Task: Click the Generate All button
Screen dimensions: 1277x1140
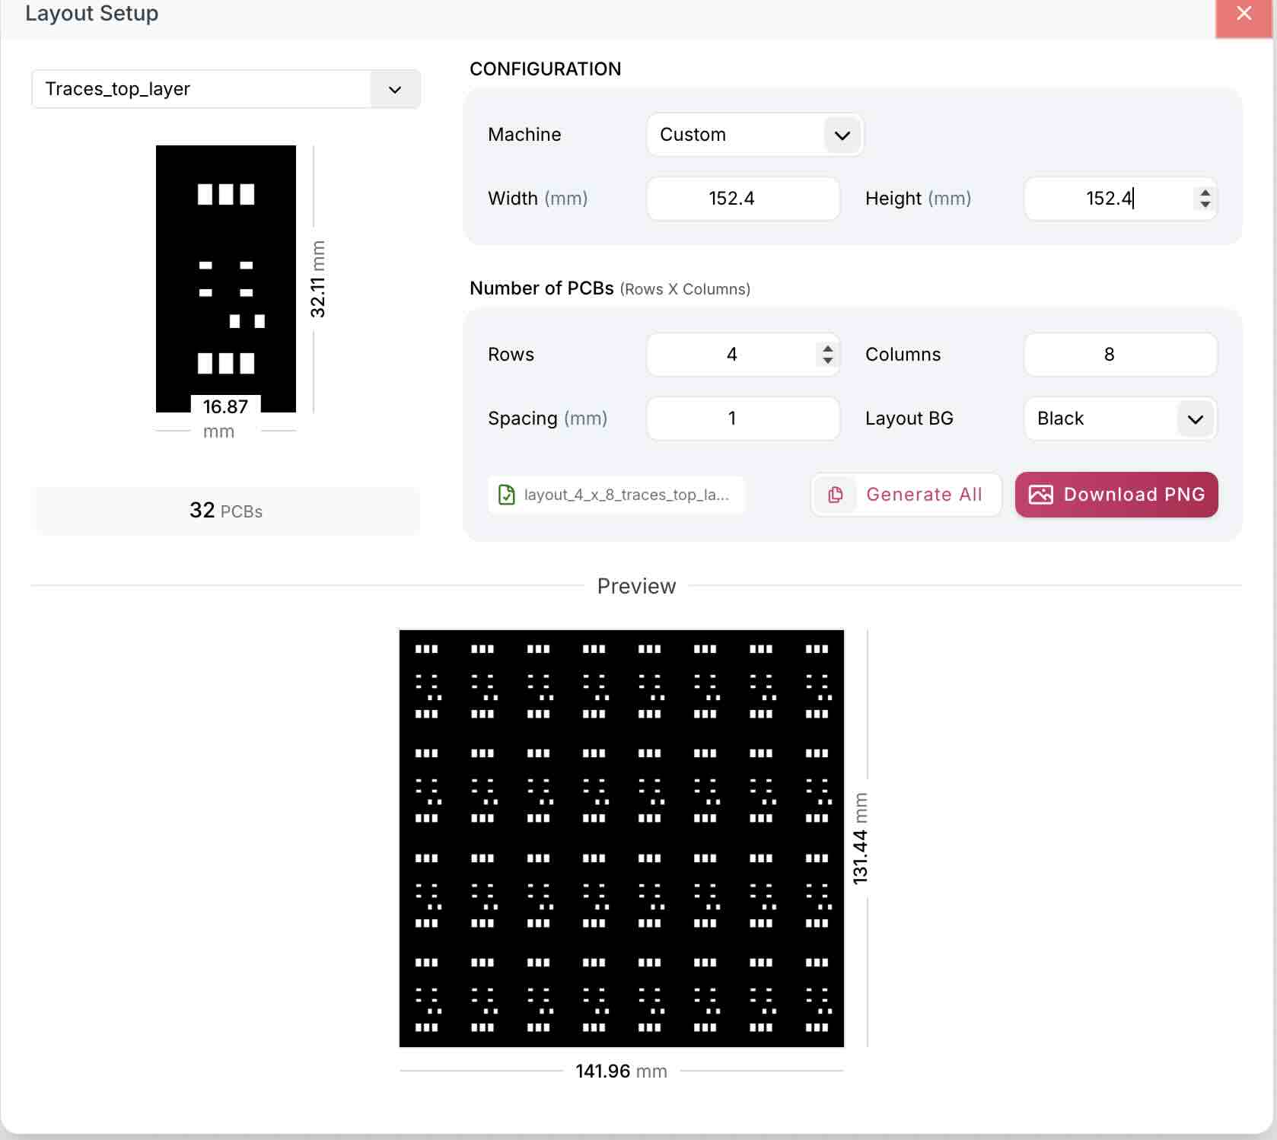Action: (x=905, y=495)
